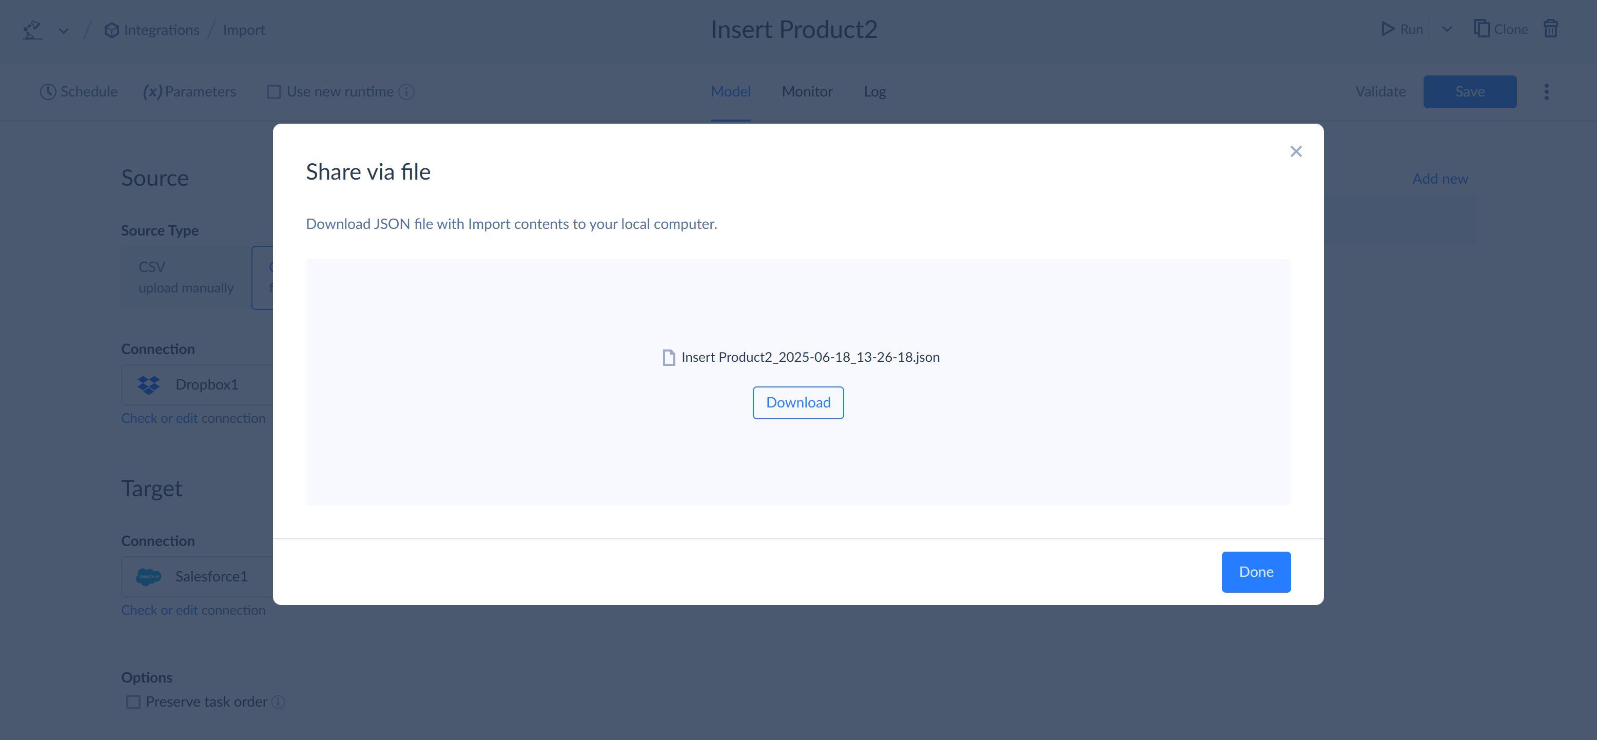Click the Salesforce cloud icon
The image size is (1597, 740).
pyautogui.click(x=149, y=576)
